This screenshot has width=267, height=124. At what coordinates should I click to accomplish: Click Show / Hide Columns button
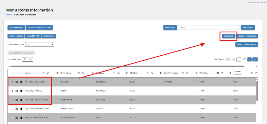click(x=246, y=45)
